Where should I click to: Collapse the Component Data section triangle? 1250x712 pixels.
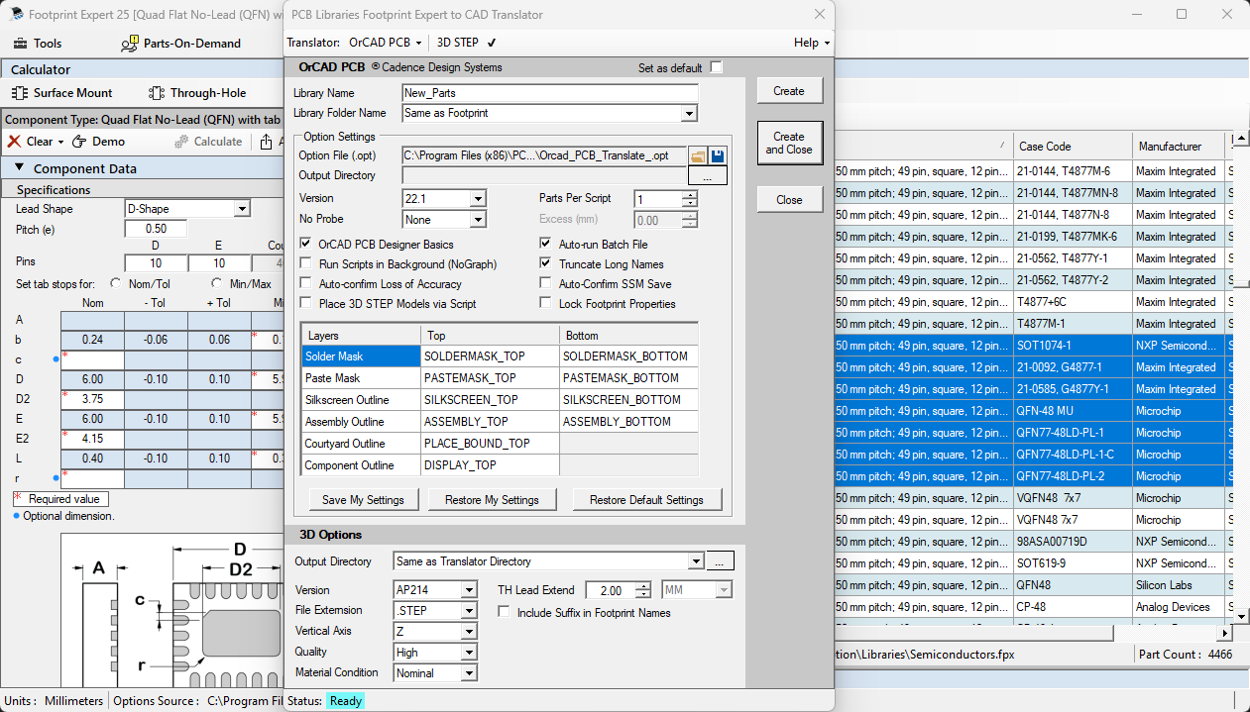19,167
